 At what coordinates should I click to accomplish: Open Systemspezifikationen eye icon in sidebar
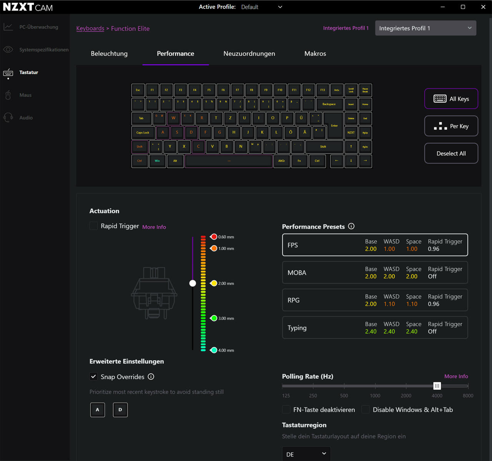(8, 50)
